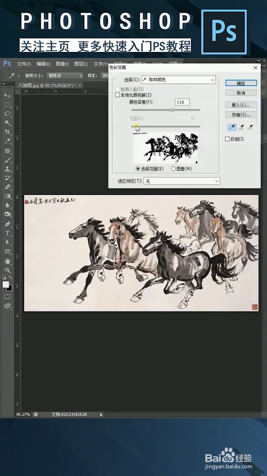Select the Path Selection tool

point(7,242)
